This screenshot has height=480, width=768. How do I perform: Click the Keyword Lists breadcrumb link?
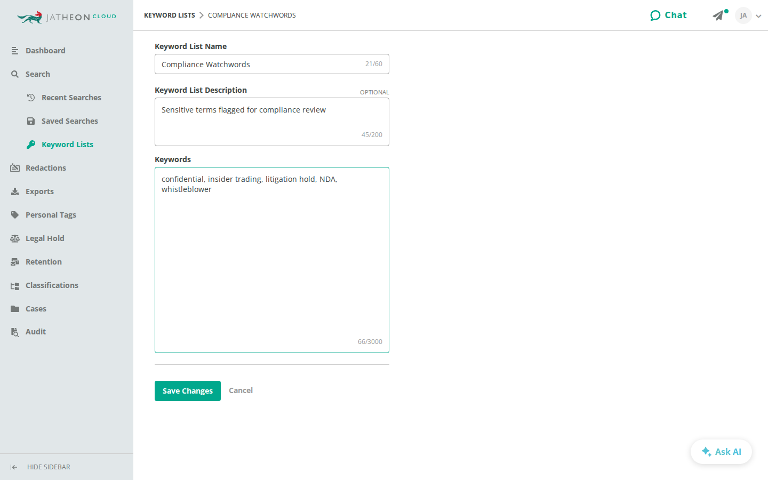point(170,15)
